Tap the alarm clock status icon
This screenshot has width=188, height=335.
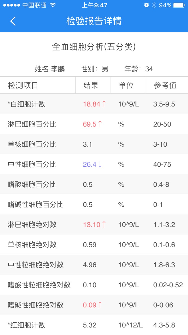tap(146, 5)
